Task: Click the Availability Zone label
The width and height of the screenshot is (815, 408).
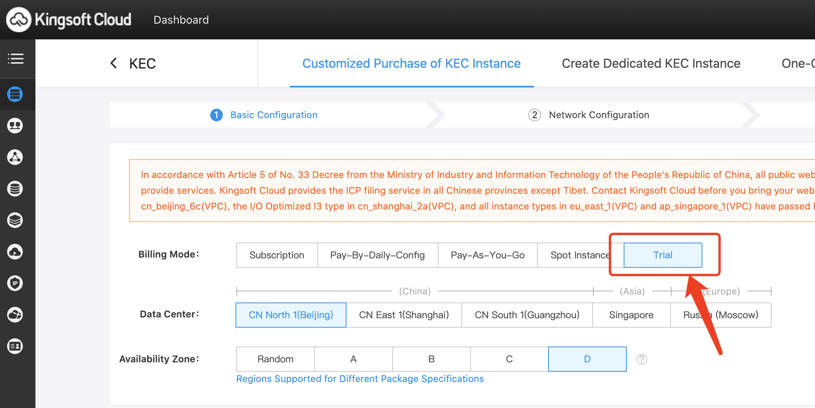Action: click(x=159, y=359)
